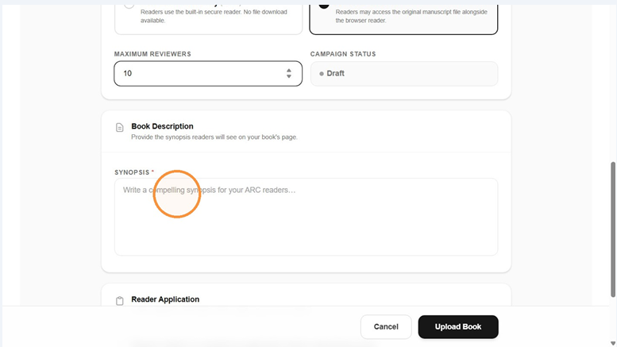The image size is (617, 347).
Task: Decrease Maximum Reviewers with down arrow
Action: (x=289, y=76)
